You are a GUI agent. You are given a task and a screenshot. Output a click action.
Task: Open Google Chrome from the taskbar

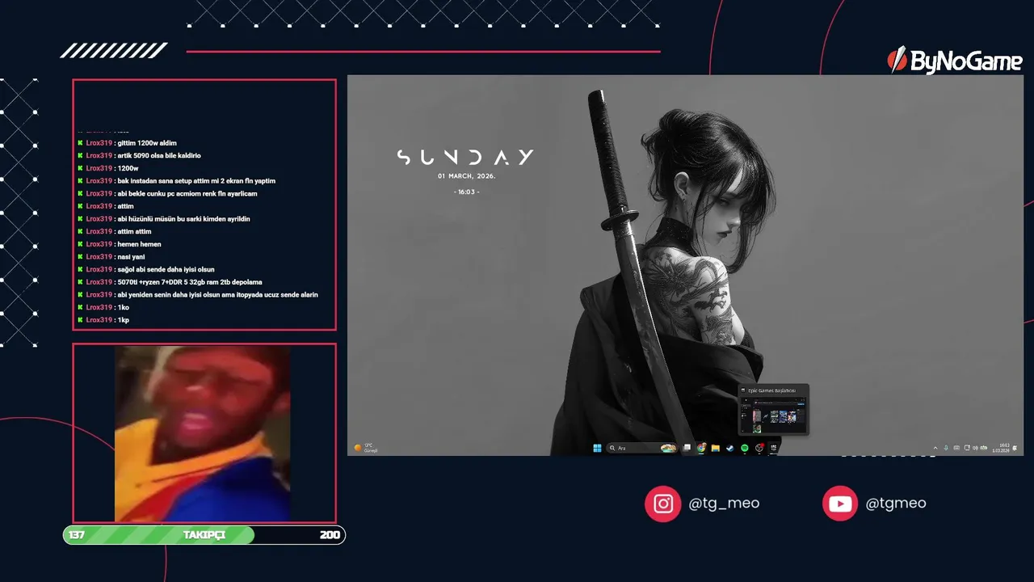coord(702,448)
